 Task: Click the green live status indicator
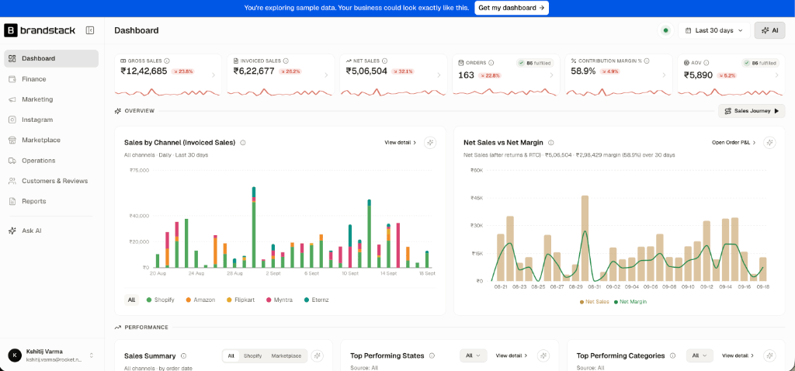(665, 30)
